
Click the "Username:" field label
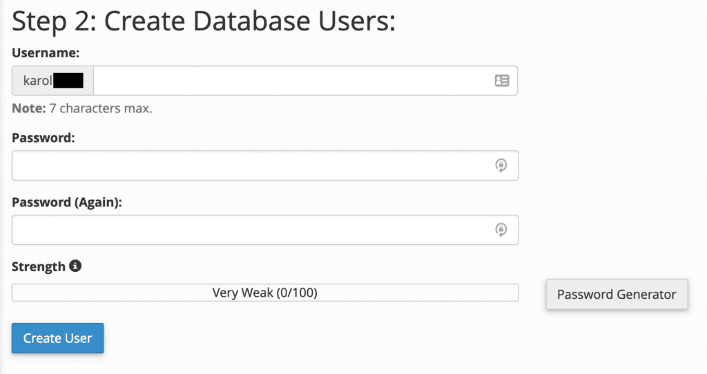click(x=46, y=52)
